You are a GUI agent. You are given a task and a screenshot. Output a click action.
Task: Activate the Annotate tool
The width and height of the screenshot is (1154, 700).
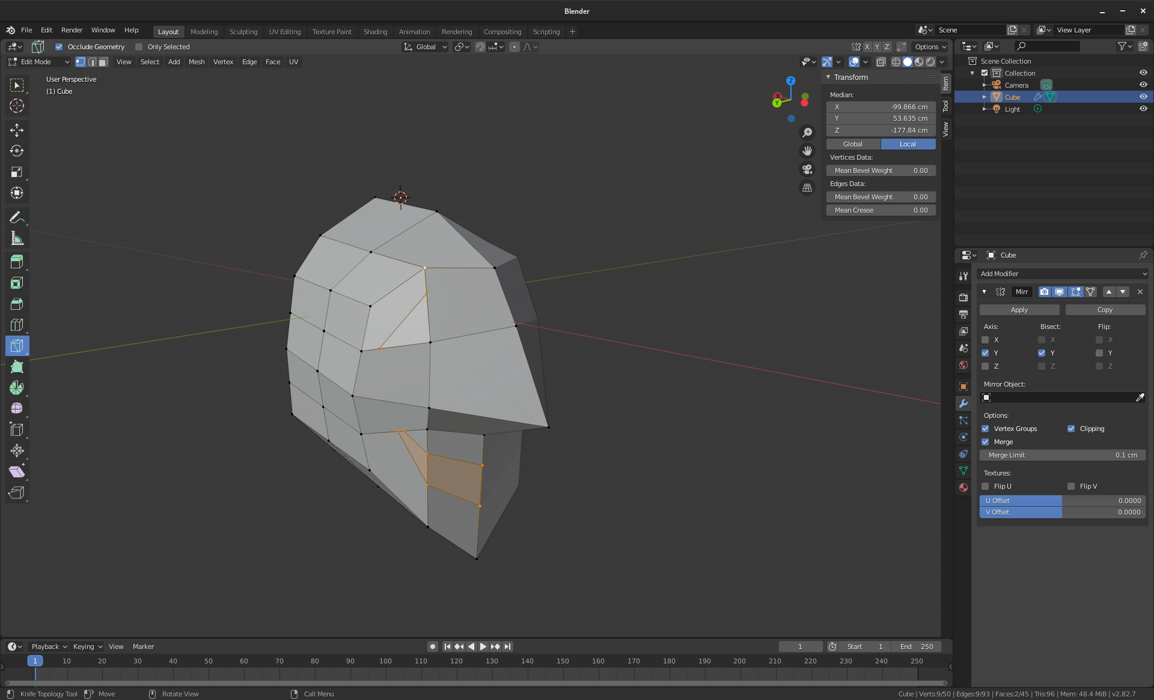(17, 217)
